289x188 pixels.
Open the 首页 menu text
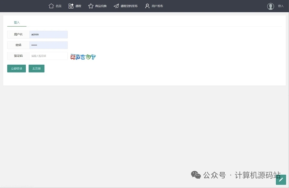pyautogui.click(x=59, y=6)
